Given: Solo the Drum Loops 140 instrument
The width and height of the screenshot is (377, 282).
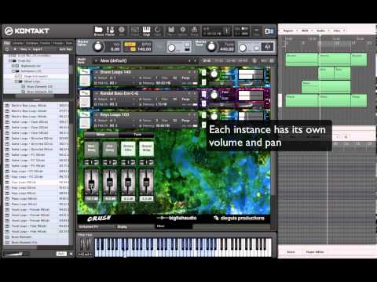Looking at the screenshot, I should (204, 72).
